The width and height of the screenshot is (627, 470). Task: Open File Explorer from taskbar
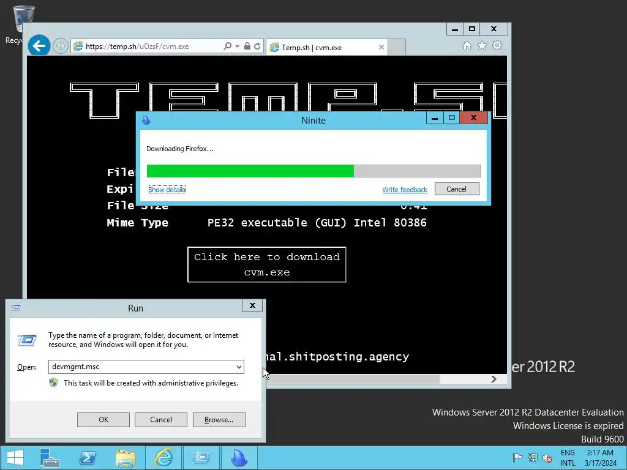[126, 458]
